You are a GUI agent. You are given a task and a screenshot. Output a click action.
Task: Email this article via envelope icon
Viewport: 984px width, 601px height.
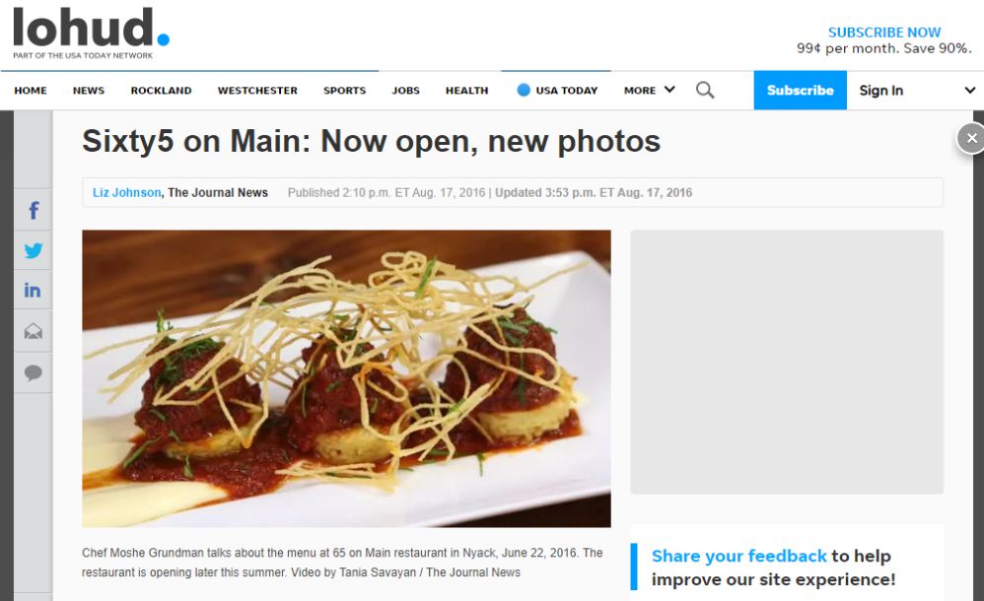click(x=34, y=331)
